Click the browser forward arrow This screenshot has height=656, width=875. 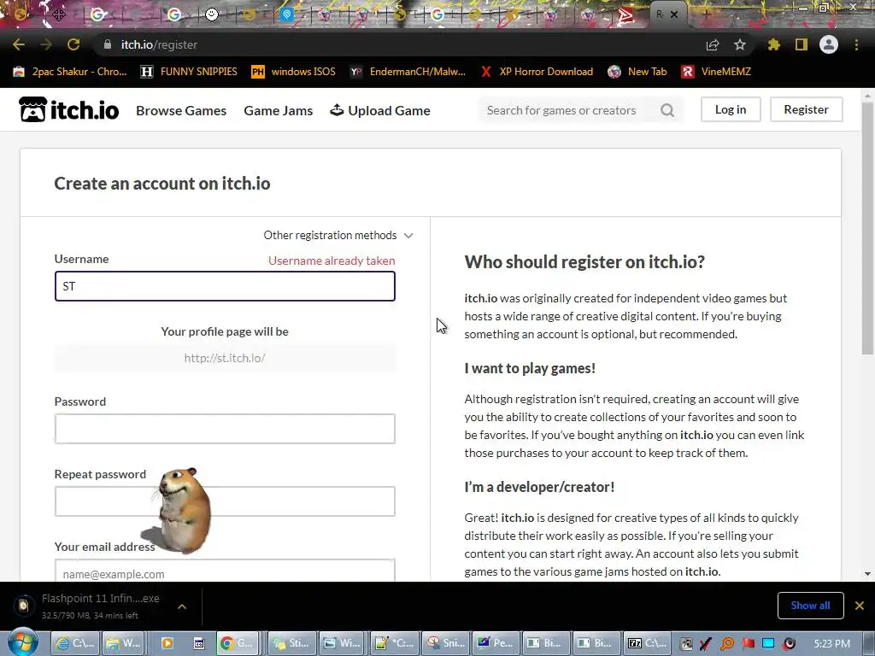[46, 44]
